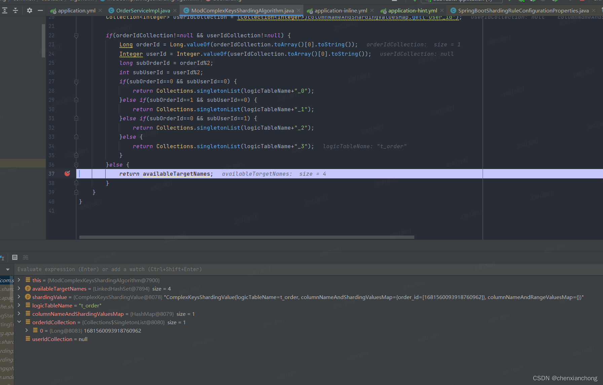
Task: Expand logicTableName variable node
Action: click(19, 305)
